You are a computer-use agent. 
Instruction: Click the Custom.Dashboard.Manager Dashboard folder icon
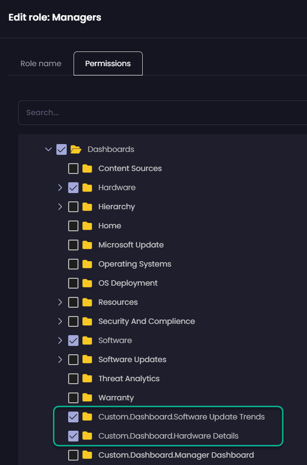click(x=87, y=455)
